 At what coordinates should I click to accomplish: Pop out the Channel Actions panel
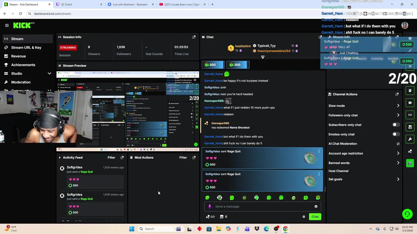coord(397,94)
